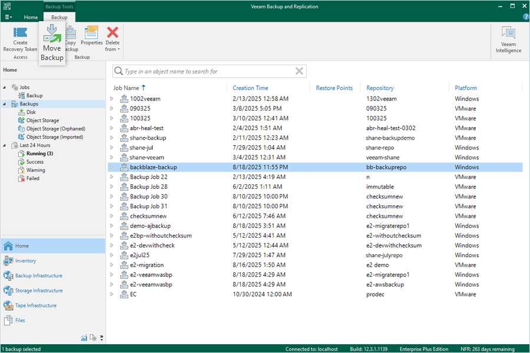Select the Success sessions node
530x353 pixels.
point(31,162)
